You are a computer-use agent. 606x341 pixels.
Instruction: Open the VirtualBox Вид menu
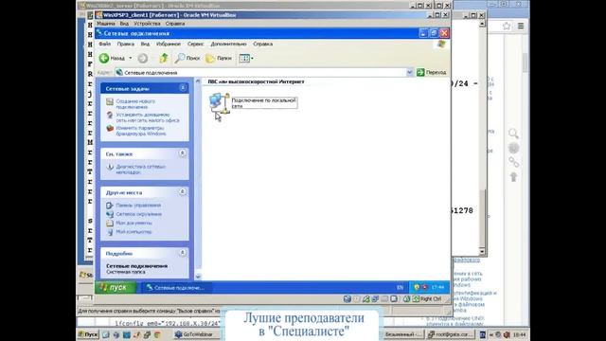click(124, 24)
